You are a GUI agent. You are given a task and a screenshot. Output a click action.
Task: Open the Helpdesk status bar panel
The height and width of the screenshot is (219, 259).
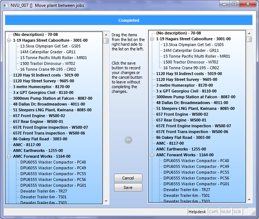point(197,212)
